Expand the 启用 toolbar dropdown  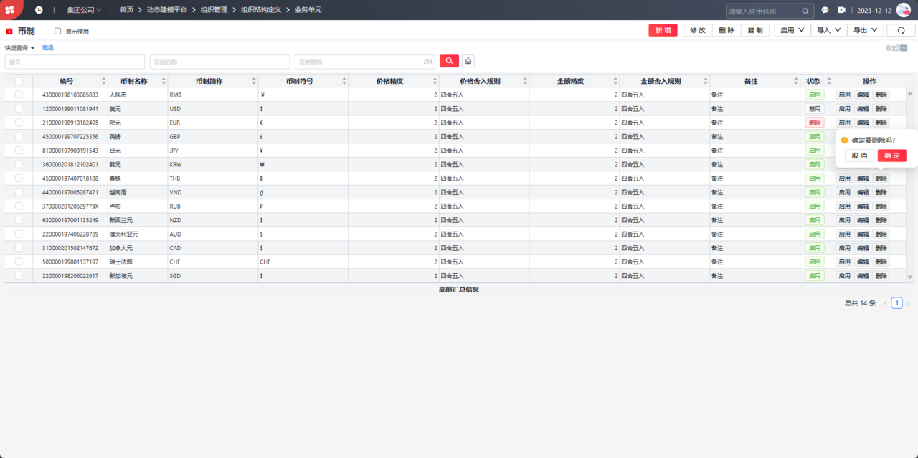792,30
